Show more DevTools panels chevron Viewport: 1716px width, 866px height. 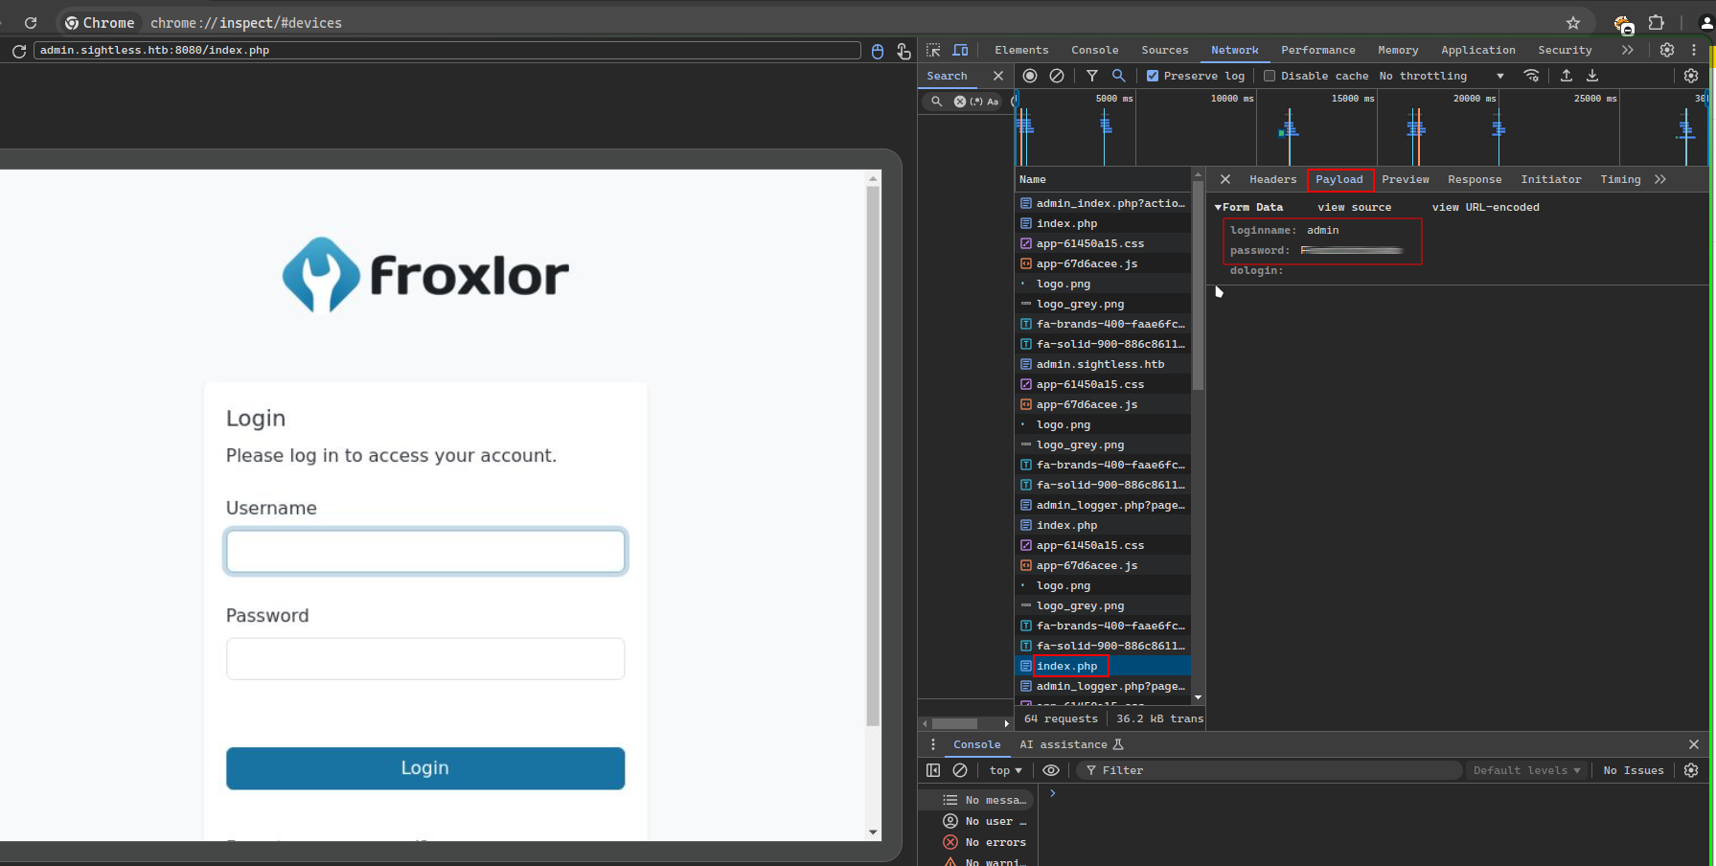point(1627,50)
